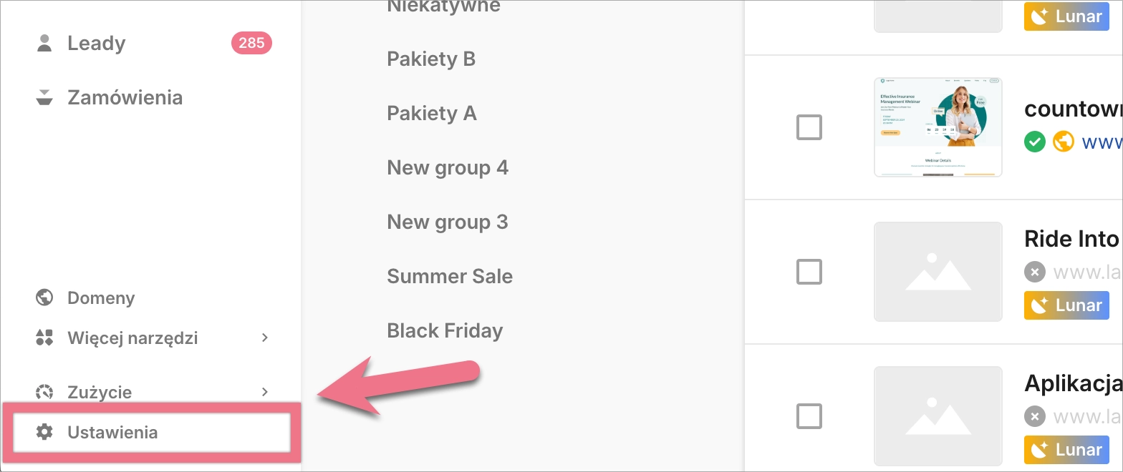This screenshot has height=472, width=1123.
Task: Click the grey X status icon for Ride Into
Action: [x=1035, y=272]
